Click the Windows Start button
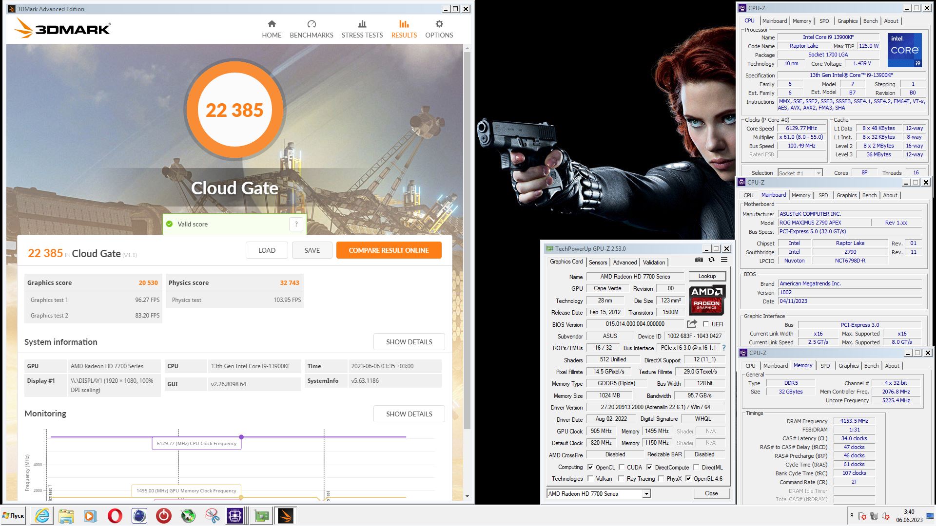936x526 pixels. (14, 516)
